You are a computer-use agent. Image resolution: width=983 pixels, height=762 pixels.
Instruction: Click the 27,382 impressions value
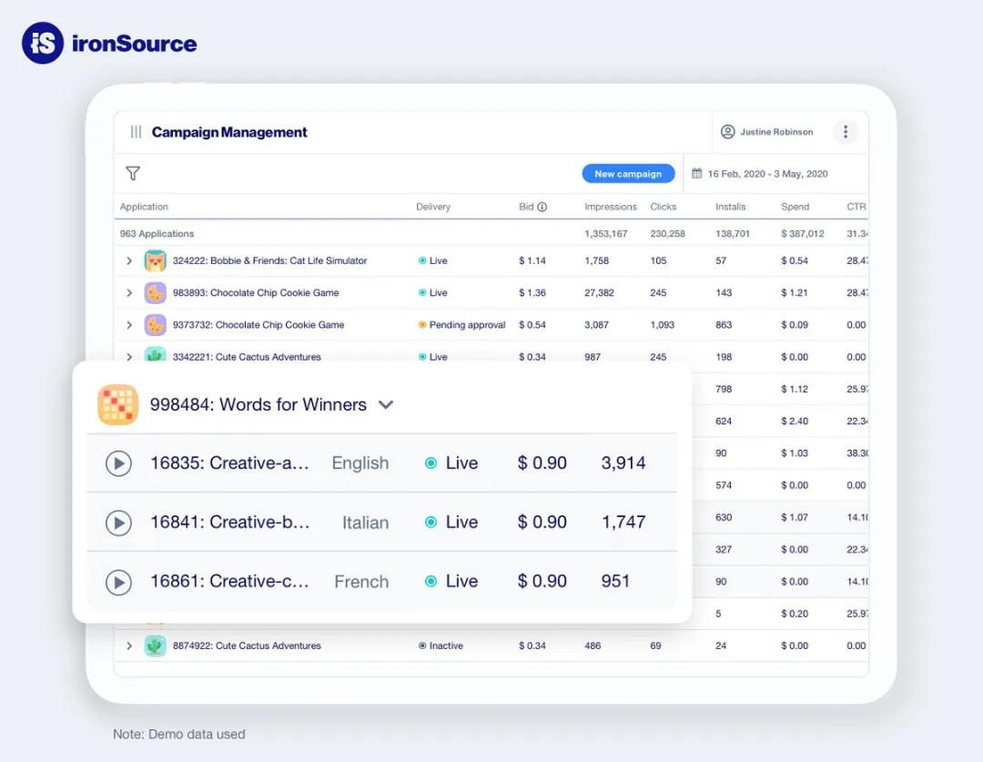599,292
